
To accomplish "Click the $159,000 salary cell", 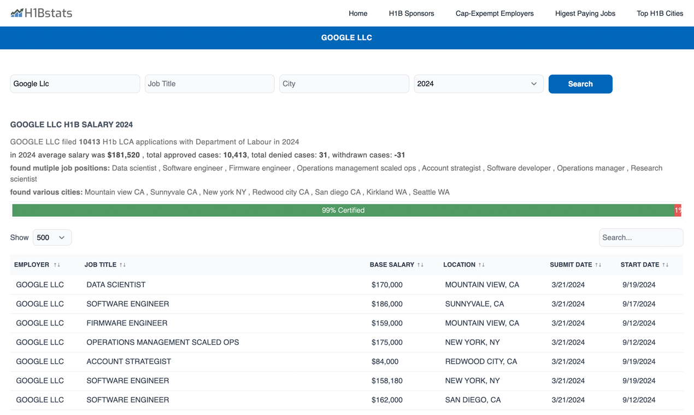I will point(387,323).
